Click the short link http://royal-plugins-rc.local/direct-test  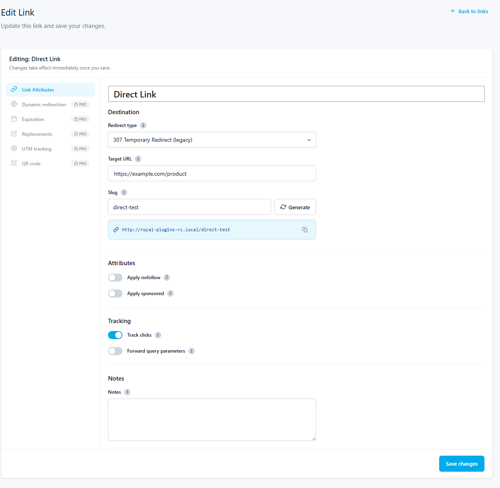(176, 230)
